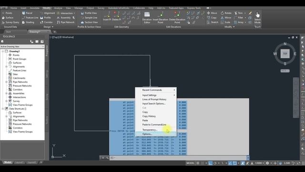Screen dimensions: 305x172
Task: Select the Sample Line tool
Action: 89,18
